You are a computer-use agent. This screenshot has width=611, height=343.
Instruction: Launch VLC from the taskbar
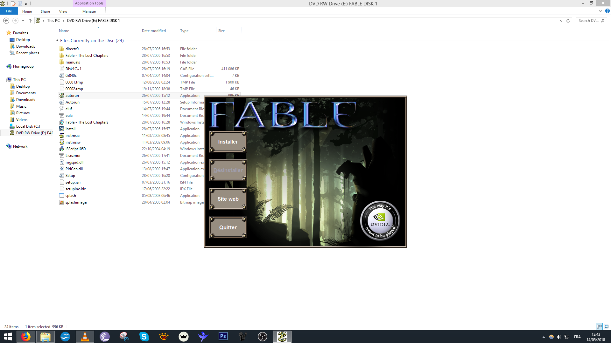[85, 336]
